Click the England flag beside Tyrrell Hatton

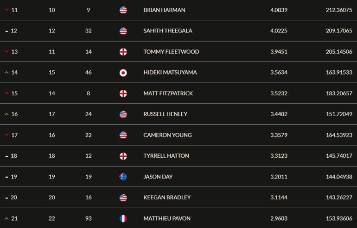(x=123, y=156)
